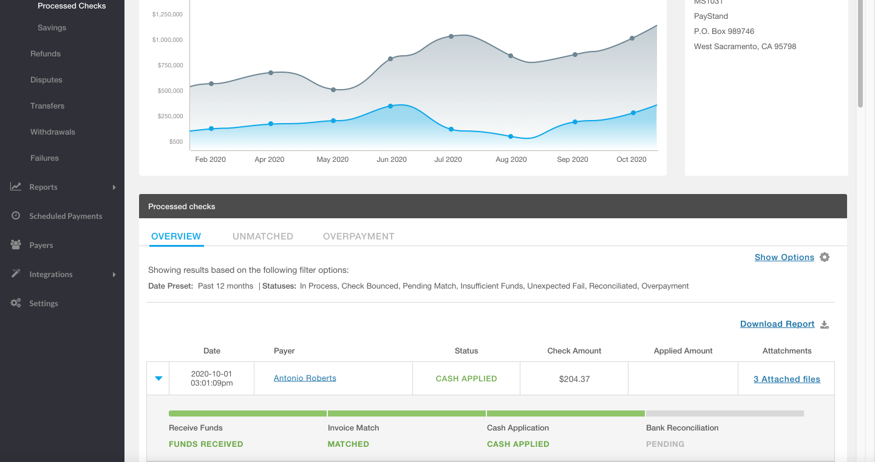Viewport: 875px width, 462px height.
Task: Click the download icon beside Download Report
Action: pyautogui.click(x=825, y=324)
